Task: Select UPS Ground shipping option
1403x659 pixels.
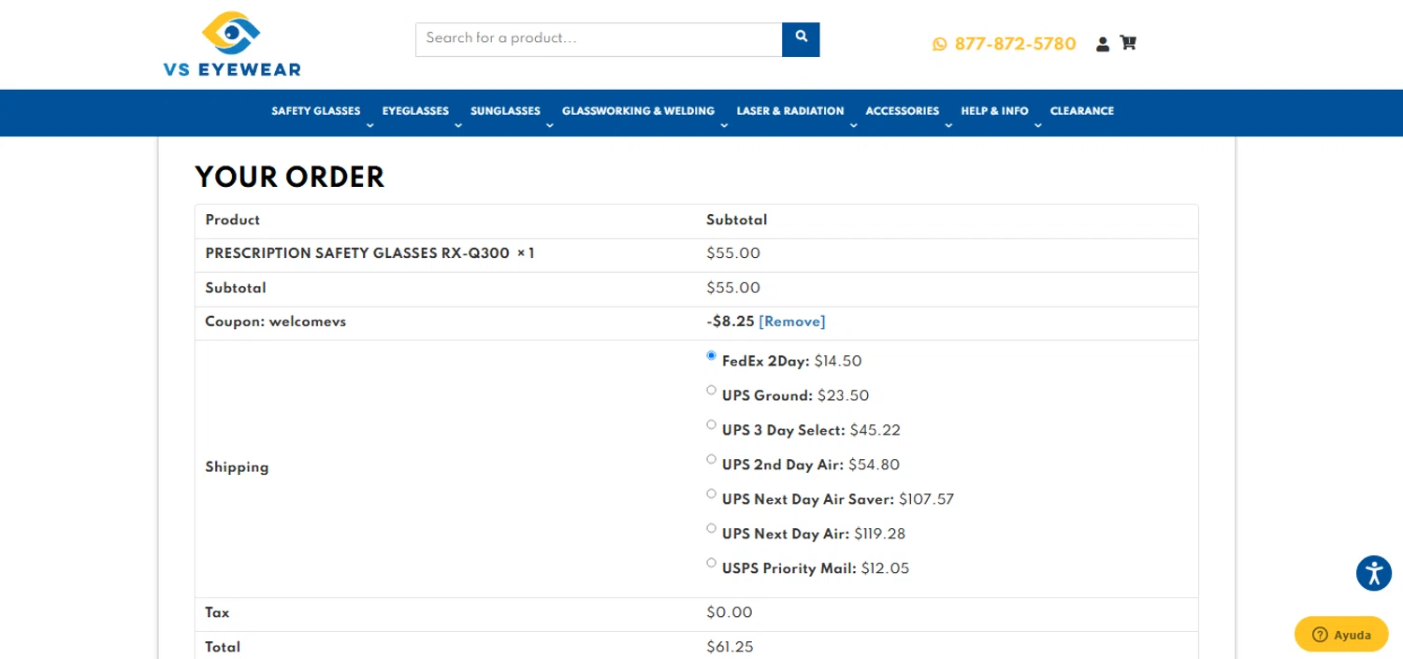Action: click(712, 391)
